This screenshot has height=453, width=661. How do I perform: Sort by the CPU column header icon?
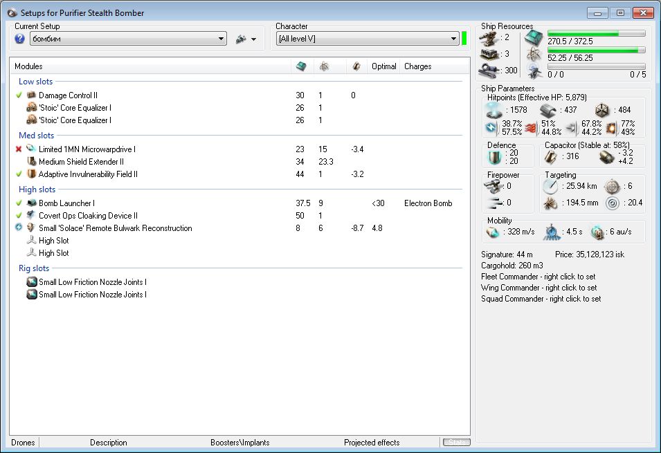(x=301, y=66)
